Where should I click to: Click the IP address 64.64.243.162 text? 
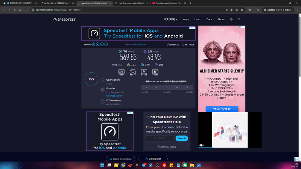(114, 104)
